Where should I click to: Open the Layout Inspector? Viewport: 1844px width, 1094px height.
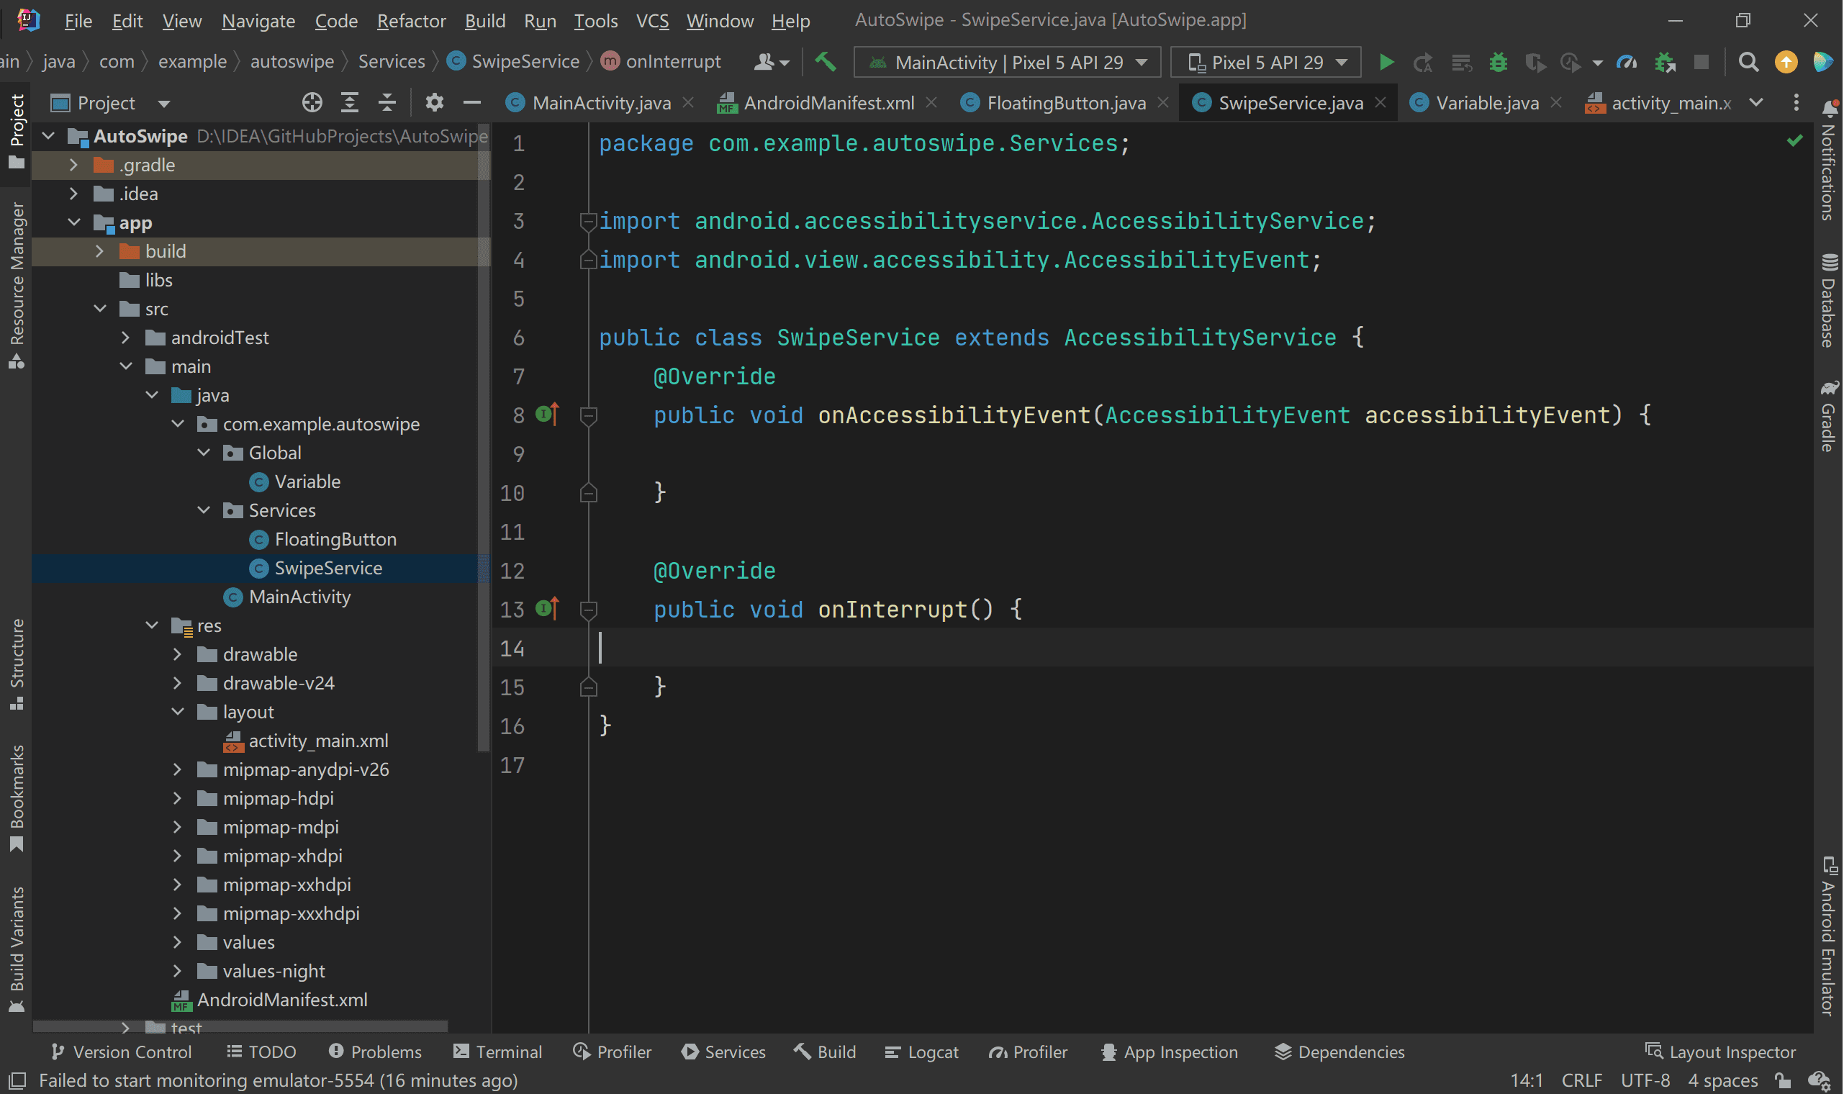pyautogui.click(x=1722, y=1052)
